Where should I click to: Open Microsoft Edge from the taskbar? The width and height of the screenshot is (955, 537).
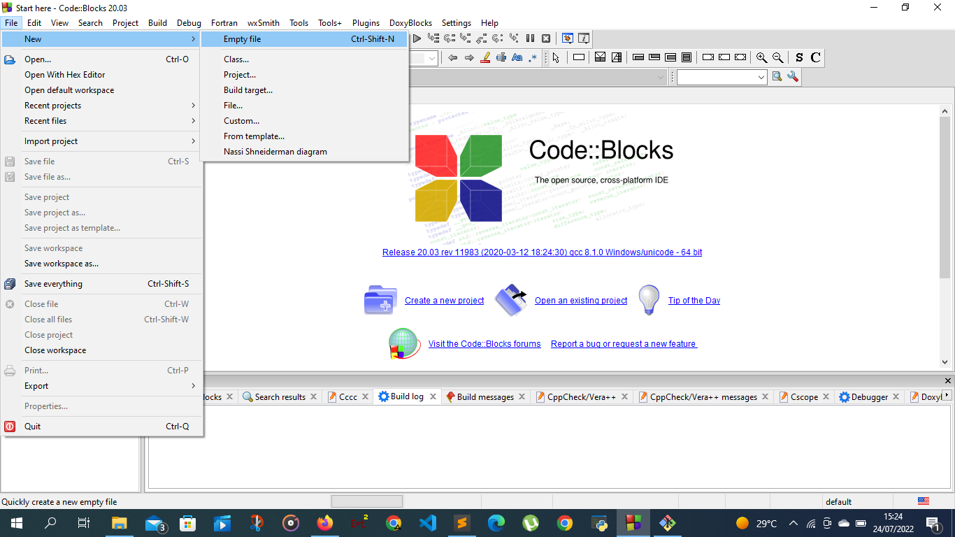pyautogui.click(x=496, y=523)
